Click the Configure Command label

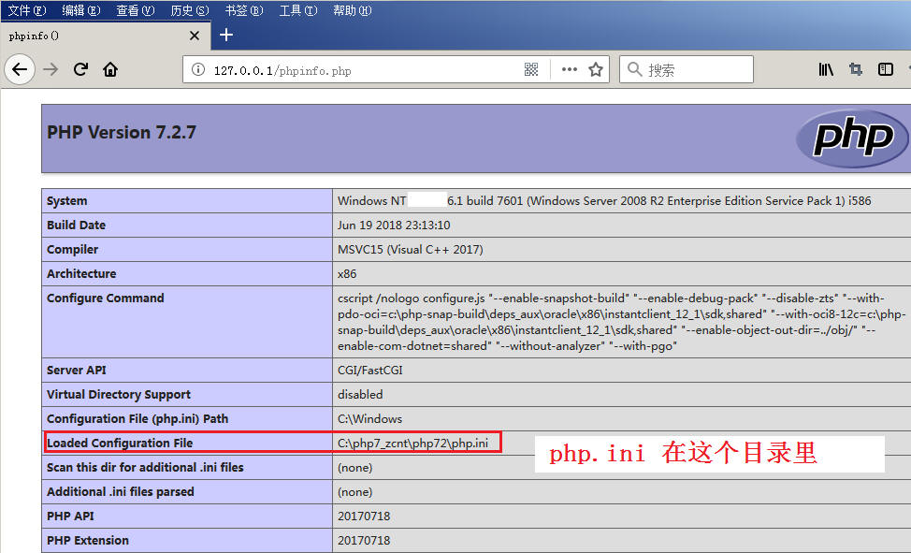105,298
